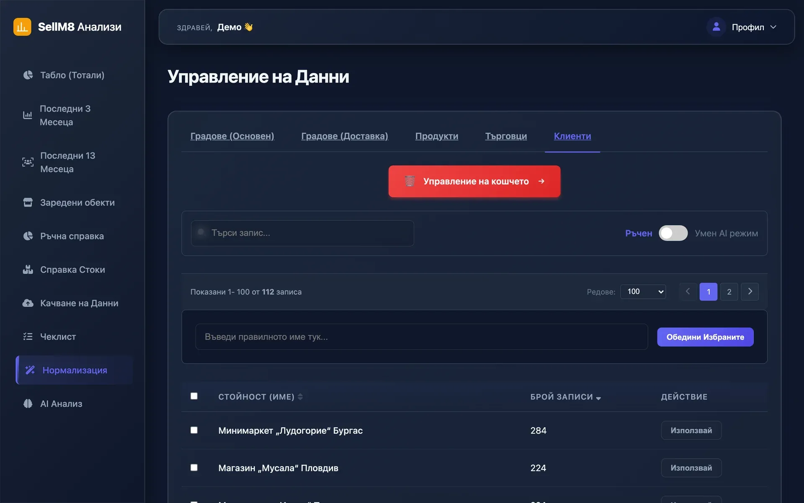This screenshot has width=804, height=503.
Task: Click the user avatar icon near Профил
Action: 716,27
